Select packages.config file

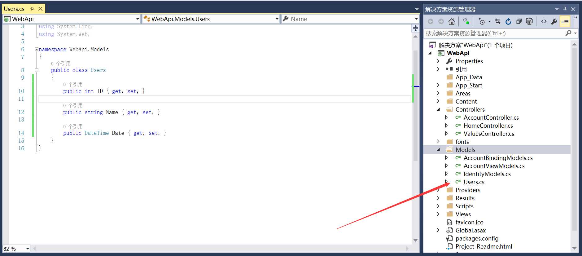click(x=477, y=238)
